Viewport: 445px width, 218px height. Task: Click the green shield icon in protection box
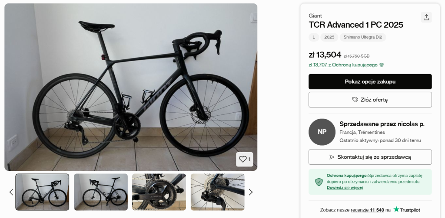coord(319,182)
